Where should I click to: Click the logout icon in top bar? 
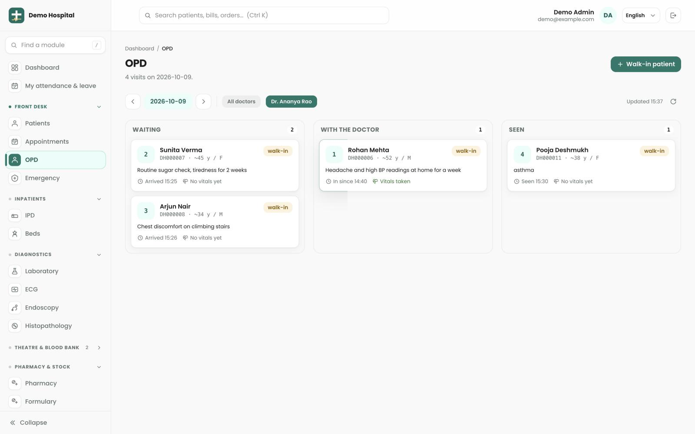pos(673,15)
